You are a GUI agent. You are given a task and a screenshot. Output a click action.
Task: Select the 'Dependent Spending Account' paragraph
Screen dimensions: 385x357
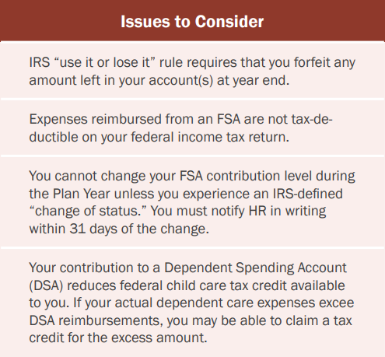pyautogui.click(x=192, y=303)
